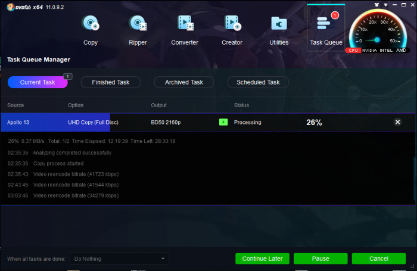Open the Creator module
Screen dimensions: 417x271
[x=232, y=30]
